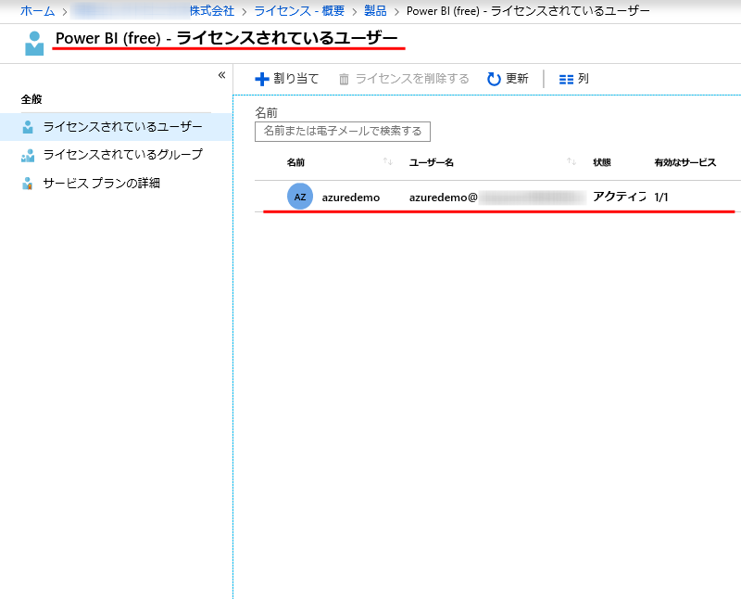This screenshot has height=599, width=741.
Task: Click the 状態 column header
Action: 602,162
